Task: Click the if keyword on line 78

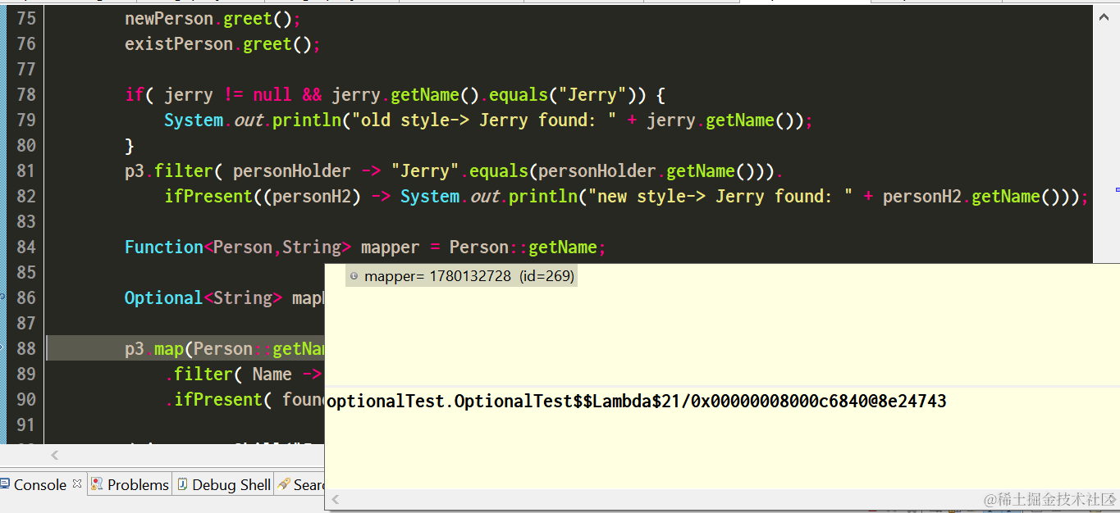Action: point(135,94)
